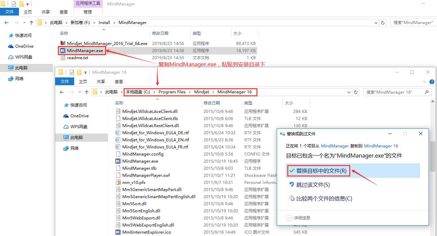Open 共享 tab in back window

tap(46, 12)
